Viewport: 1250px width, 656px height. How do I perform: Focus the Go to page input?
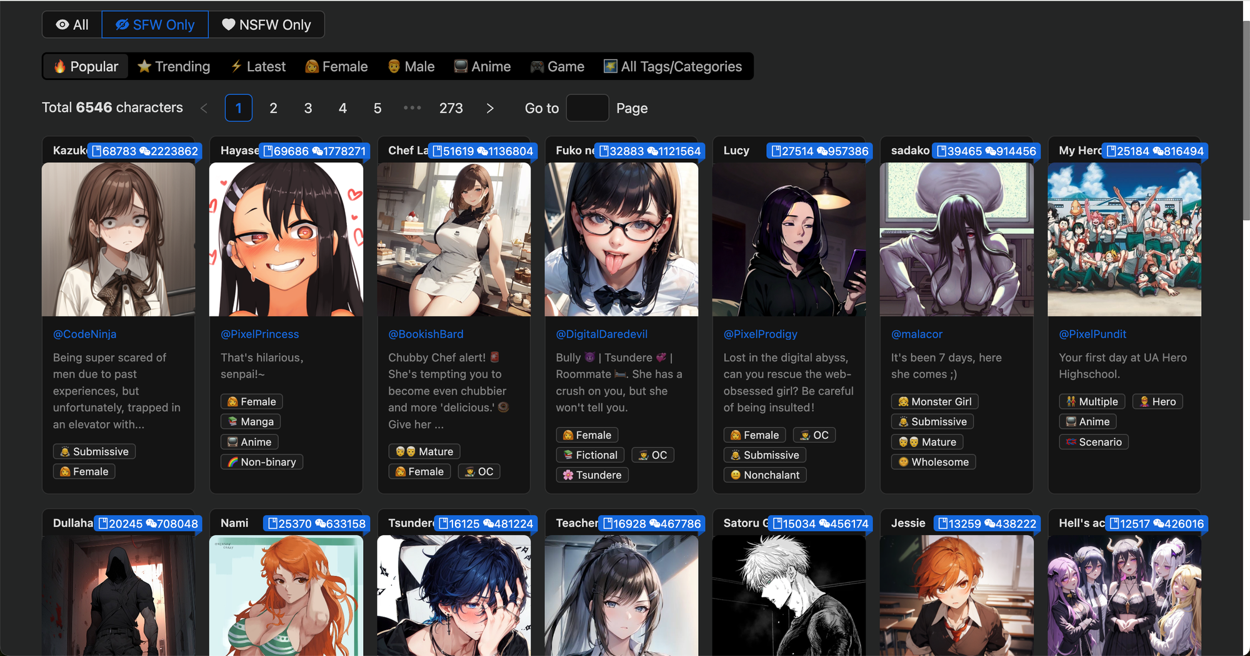click(x=587, y=108)
